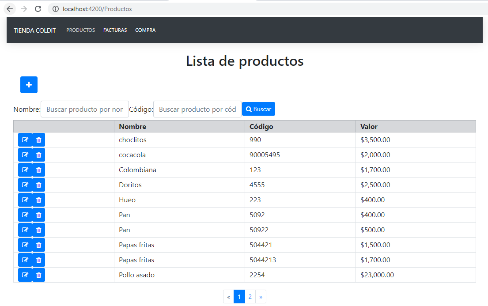488x306 pixels.
Task: Edit Pan with code 5092
Action: (x=25, y=215)
